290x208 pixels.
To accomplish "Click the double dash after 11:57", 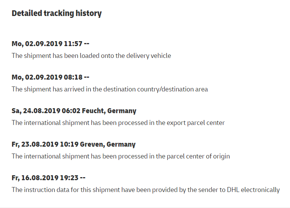I will coord(86,44).
